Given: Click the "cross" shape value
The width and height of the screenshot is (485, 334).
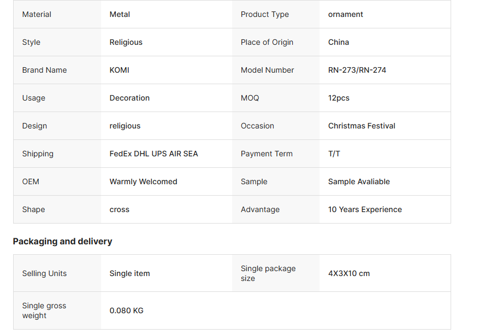Looking at the screenshot, I should 119,209.
